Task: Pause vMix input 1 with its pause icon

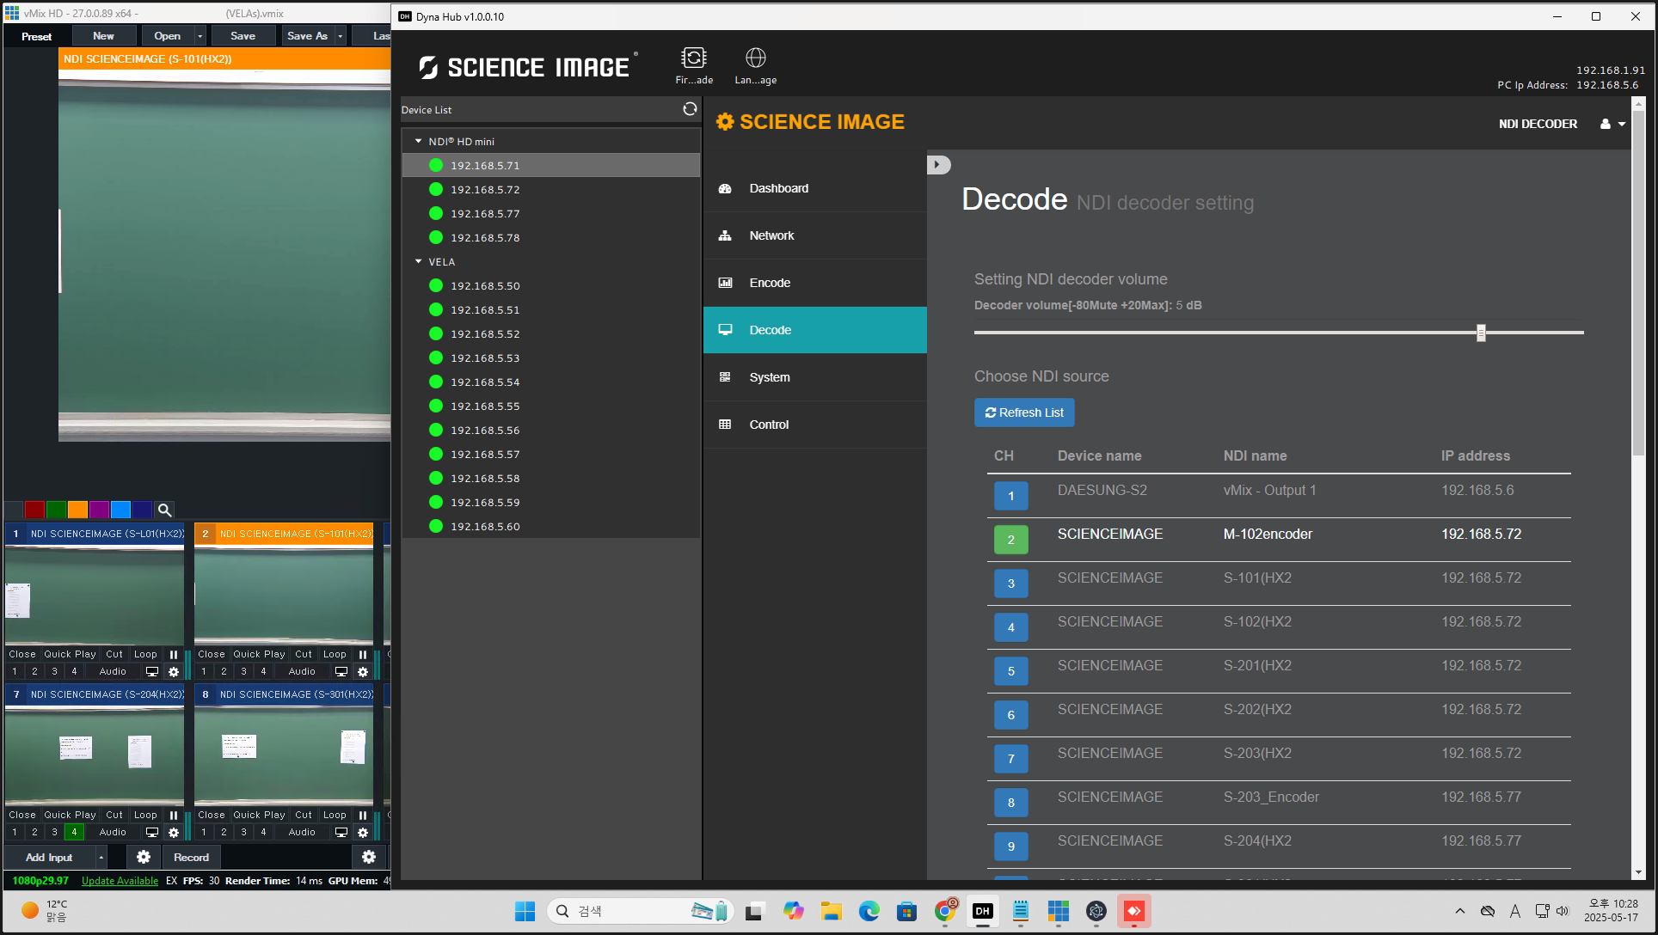Action: point(173,654)
